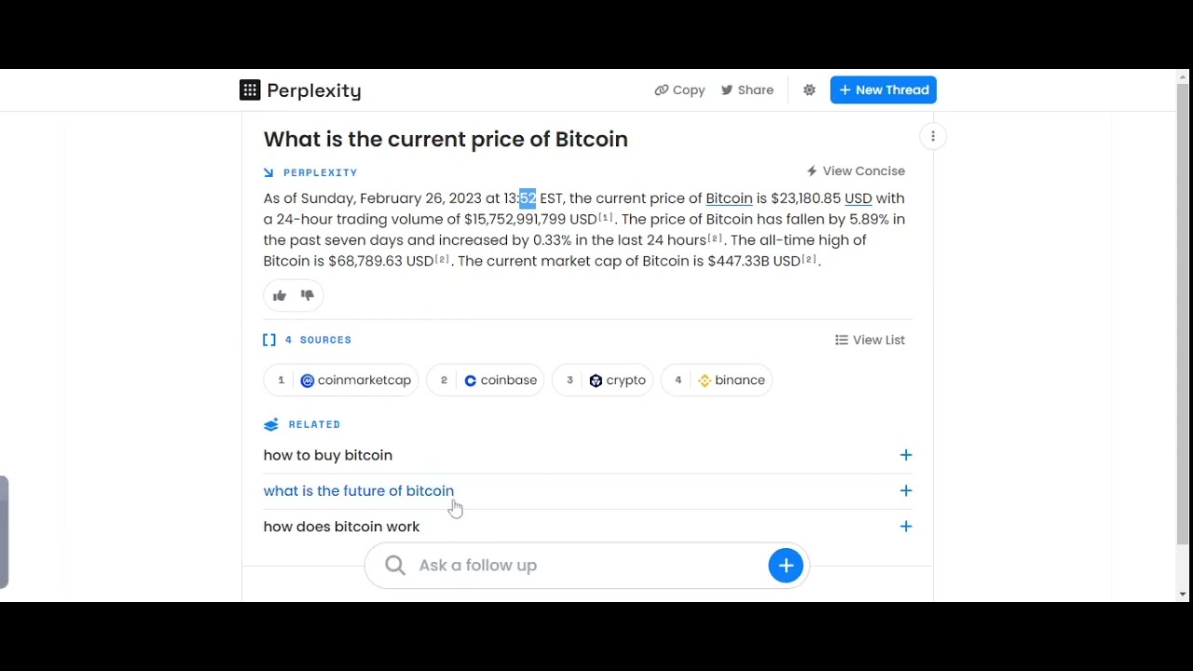Open the three-dot more options menu
The image size is (1193, 671).
(x=933, y=137)
